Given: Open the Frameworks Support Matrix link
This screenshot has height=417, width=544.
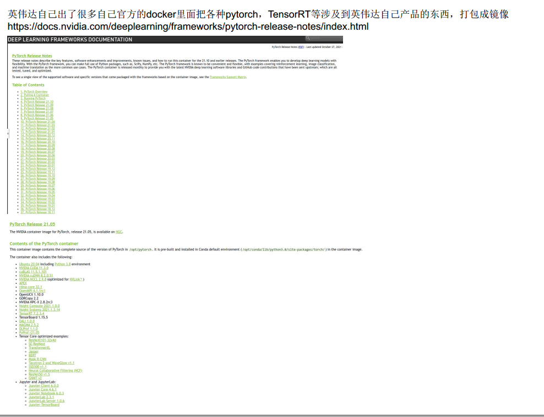Looking at the screenshot, I should [x=227, y=77].
